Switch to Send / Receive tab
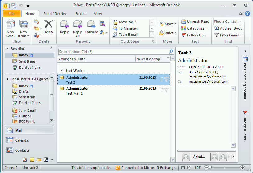 (x=55, y=14)
